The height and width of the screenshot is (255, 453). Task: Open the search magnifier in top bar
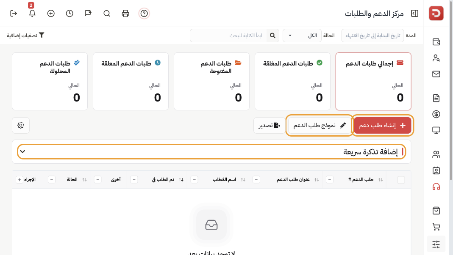[107, 13]
